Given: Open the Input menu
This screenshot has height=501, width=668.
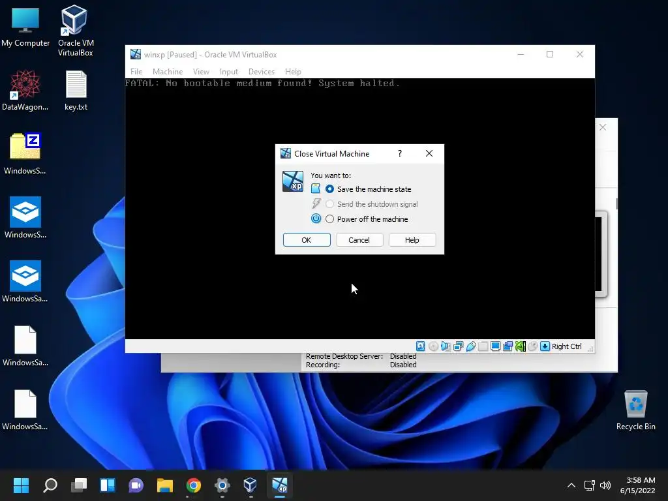Looking at the screenshot, I should tap(229, 72).
